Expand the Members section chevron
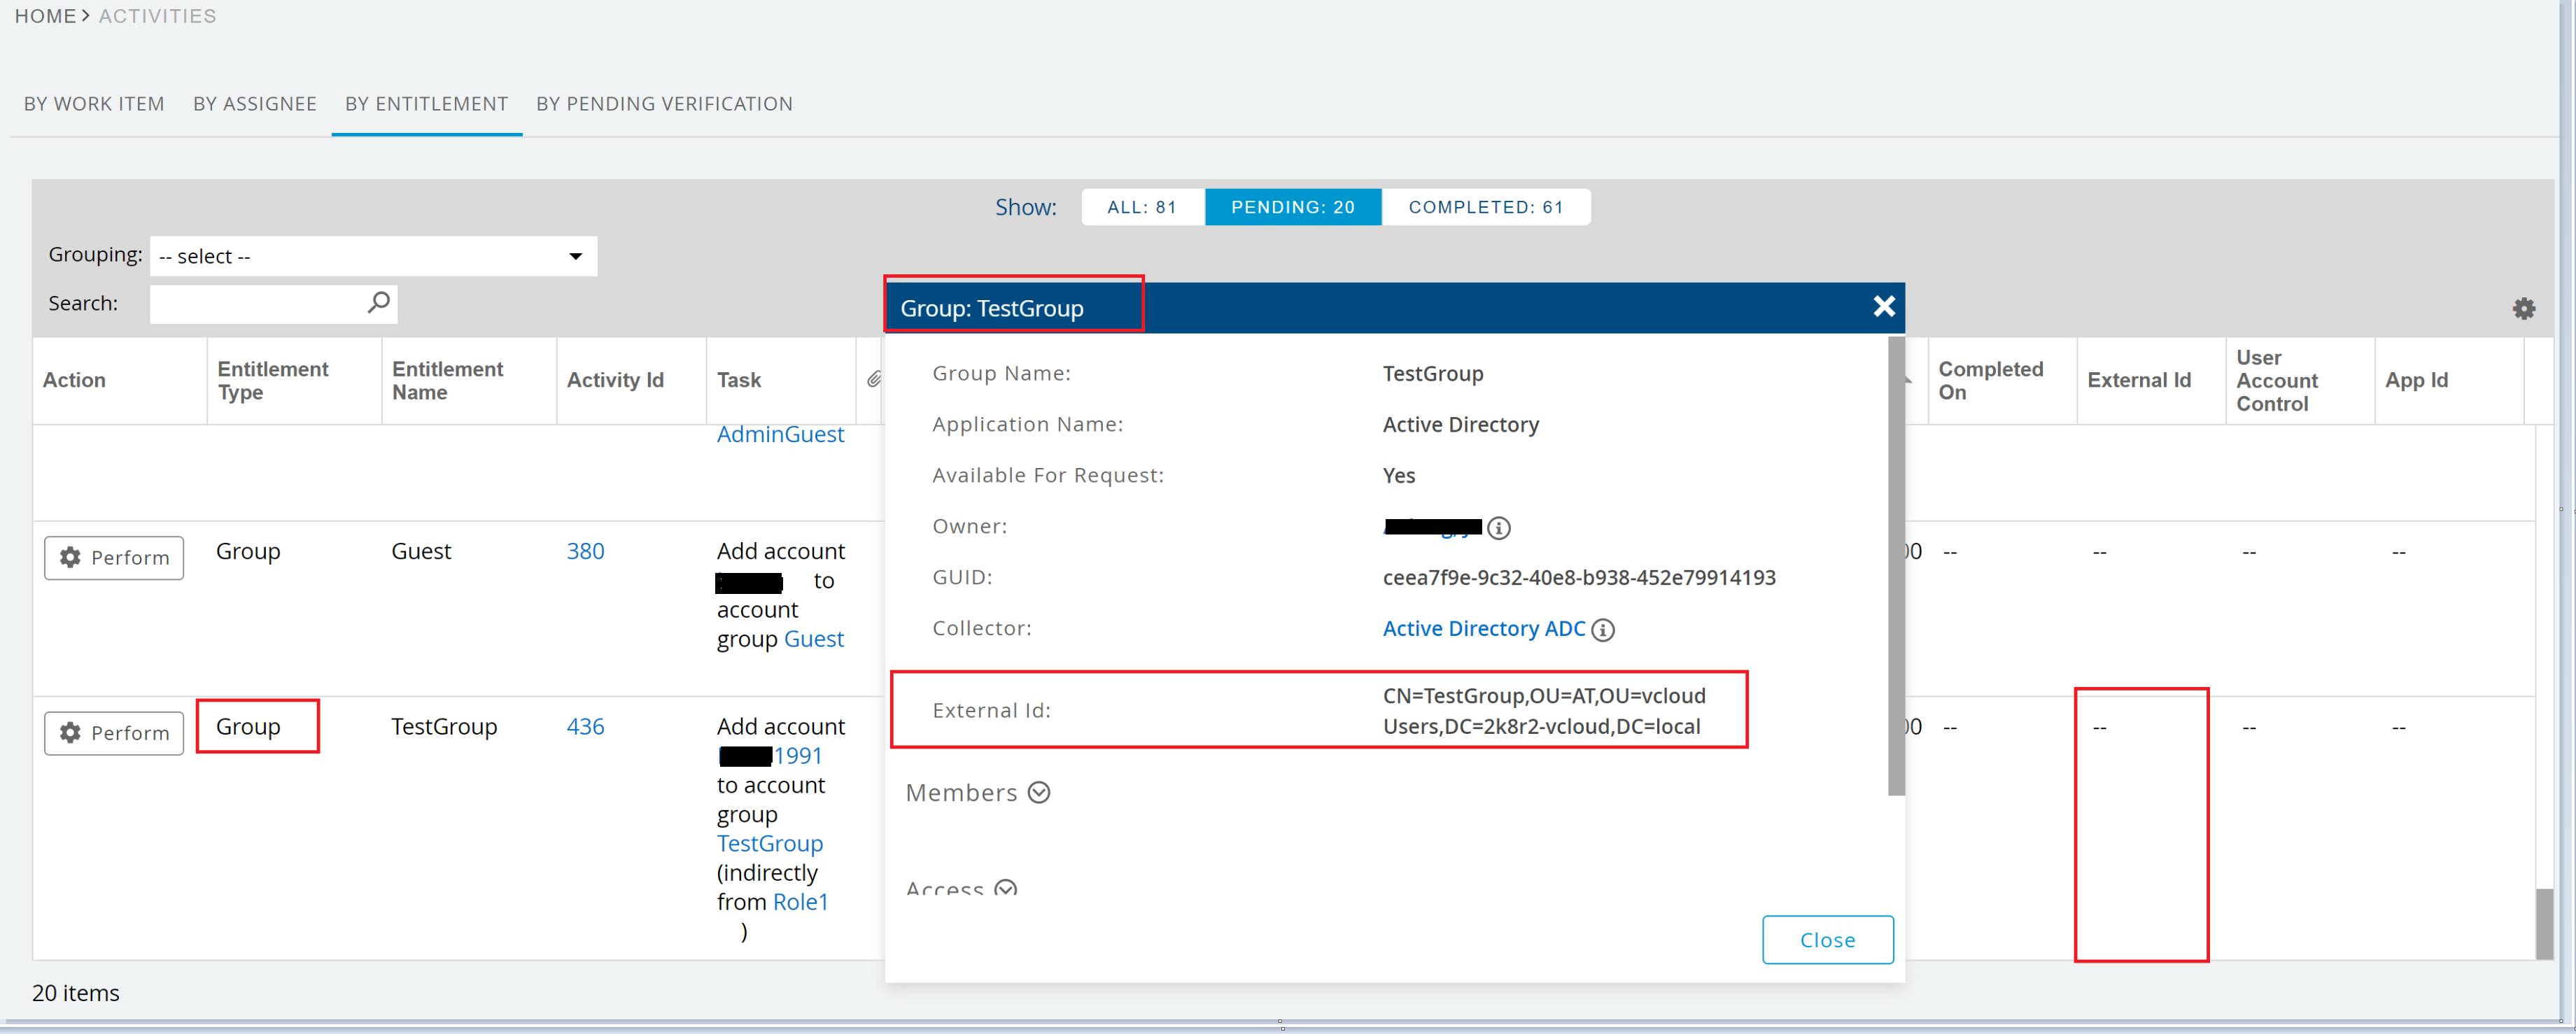 (x=1039, y=793)
